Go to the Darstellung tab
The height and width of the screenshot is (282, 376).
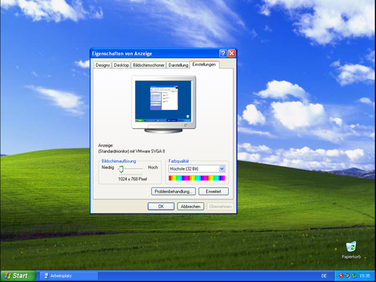click(178, 65)
